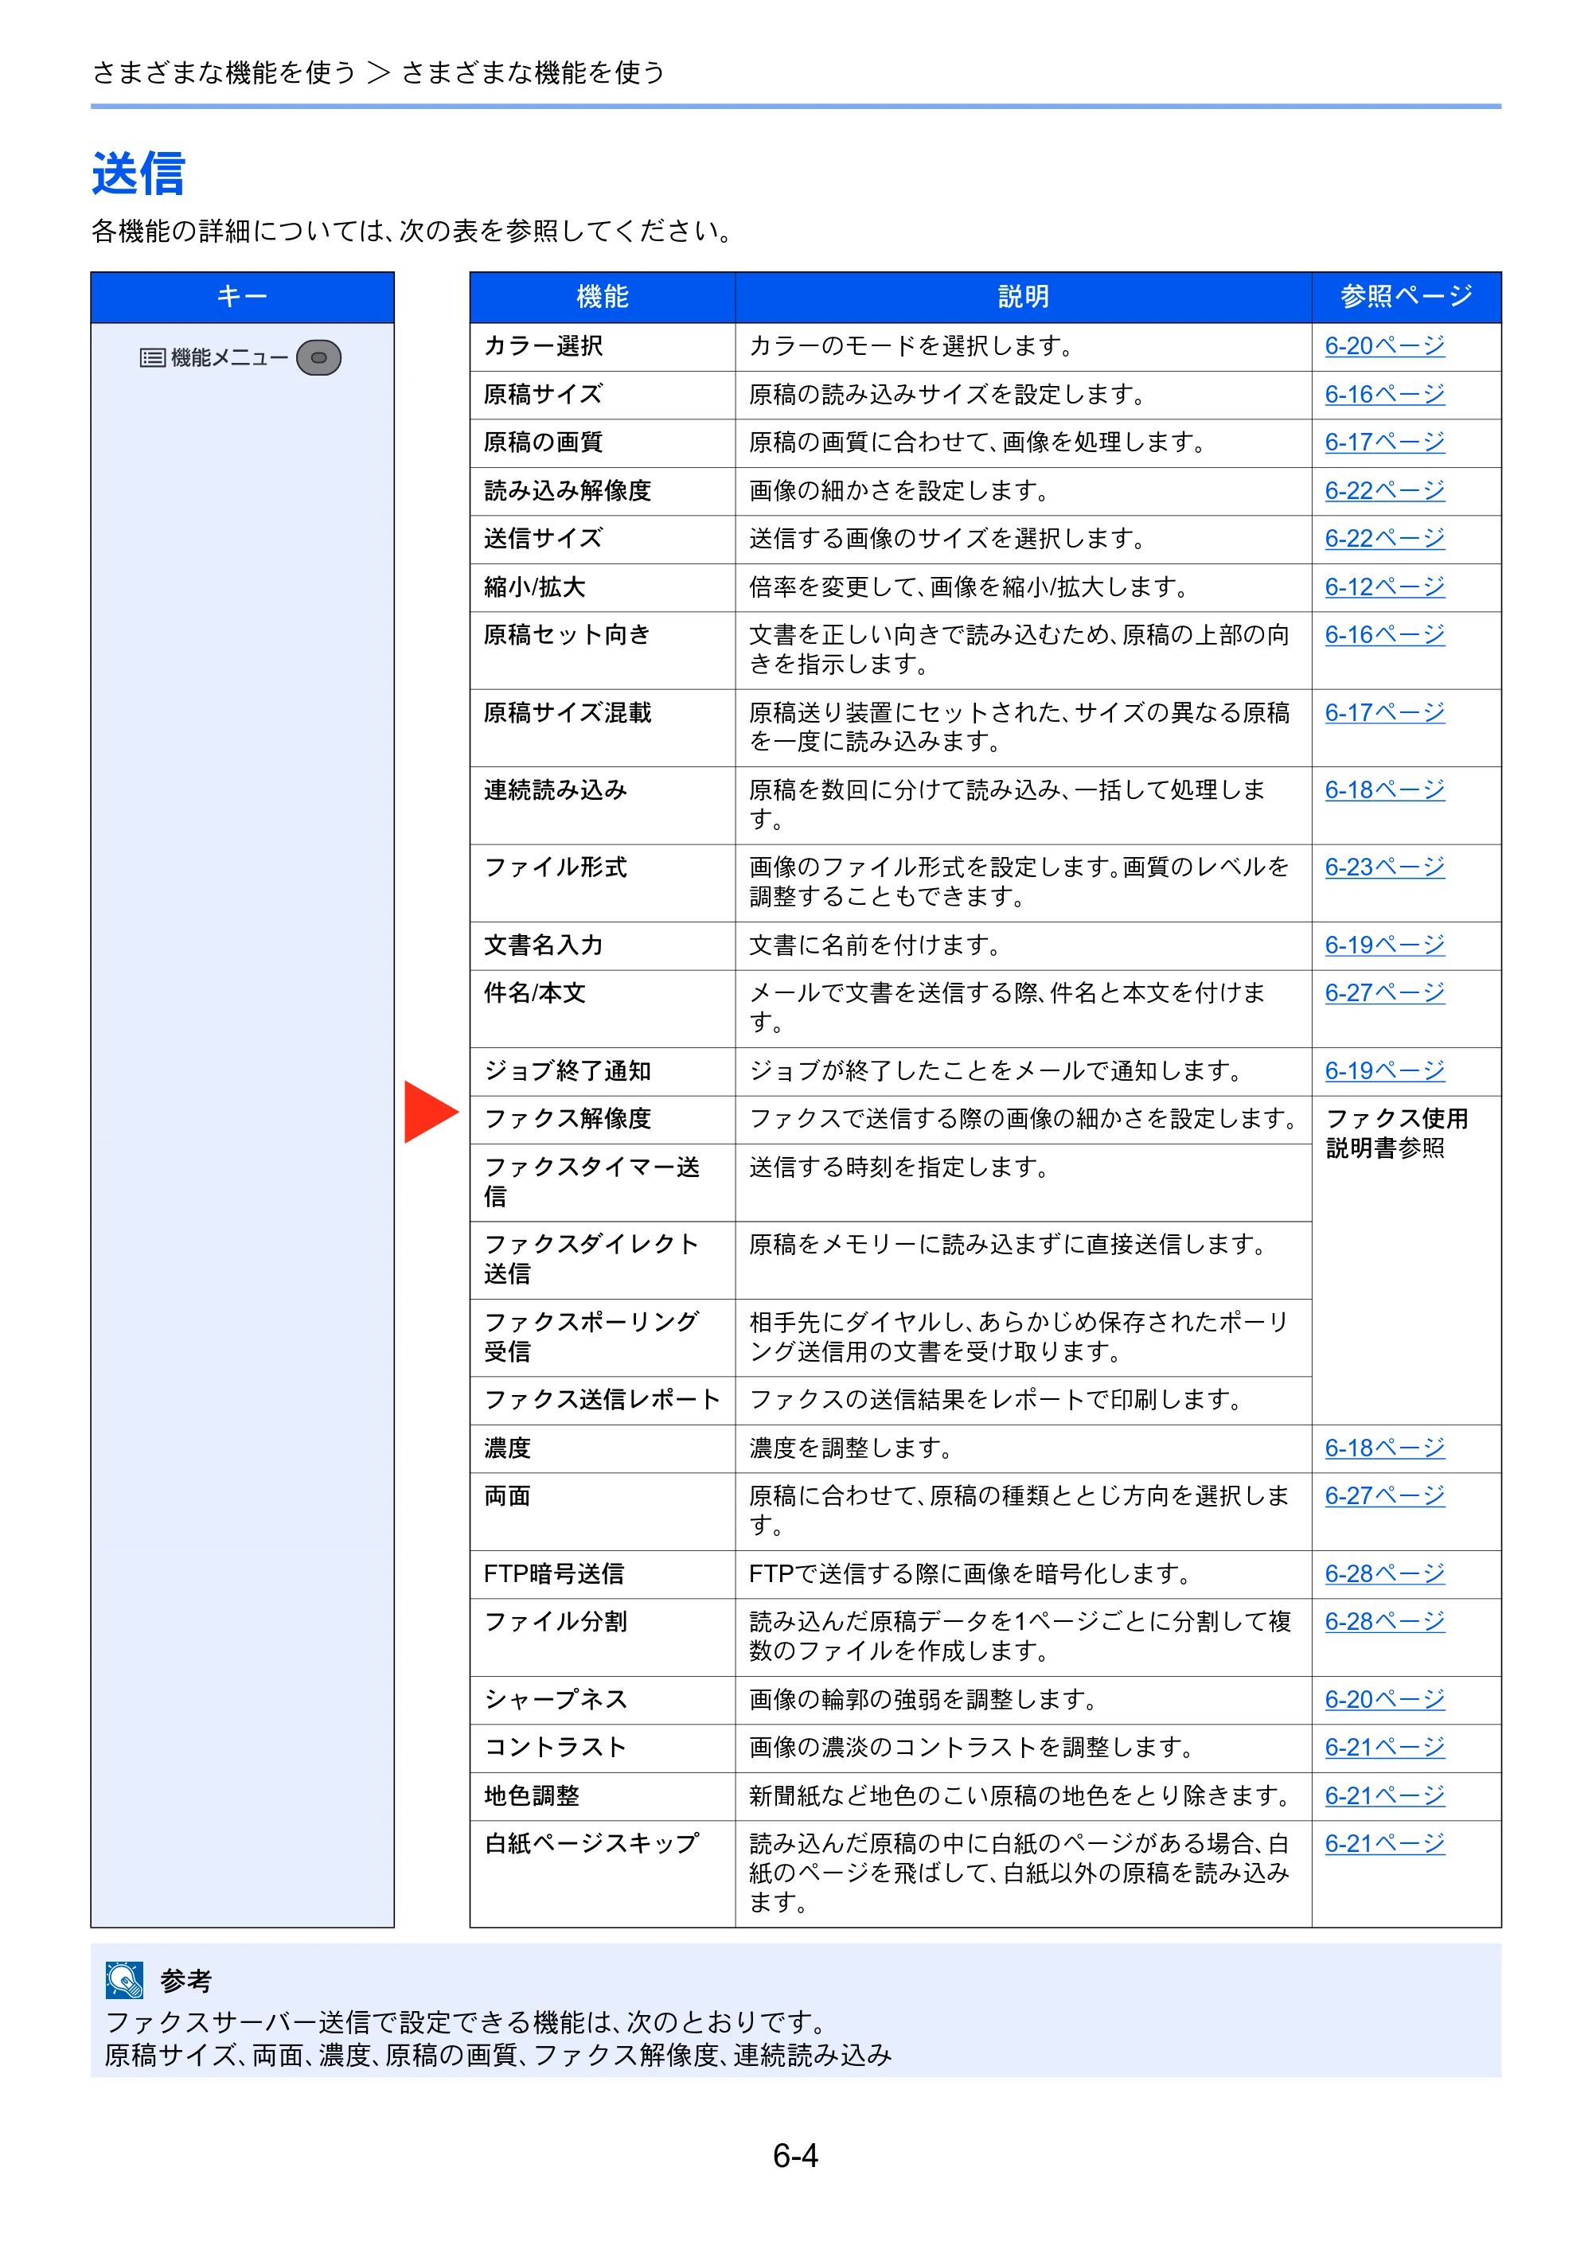Select the 原稿サイズ混載 function cell

(603, 727)
